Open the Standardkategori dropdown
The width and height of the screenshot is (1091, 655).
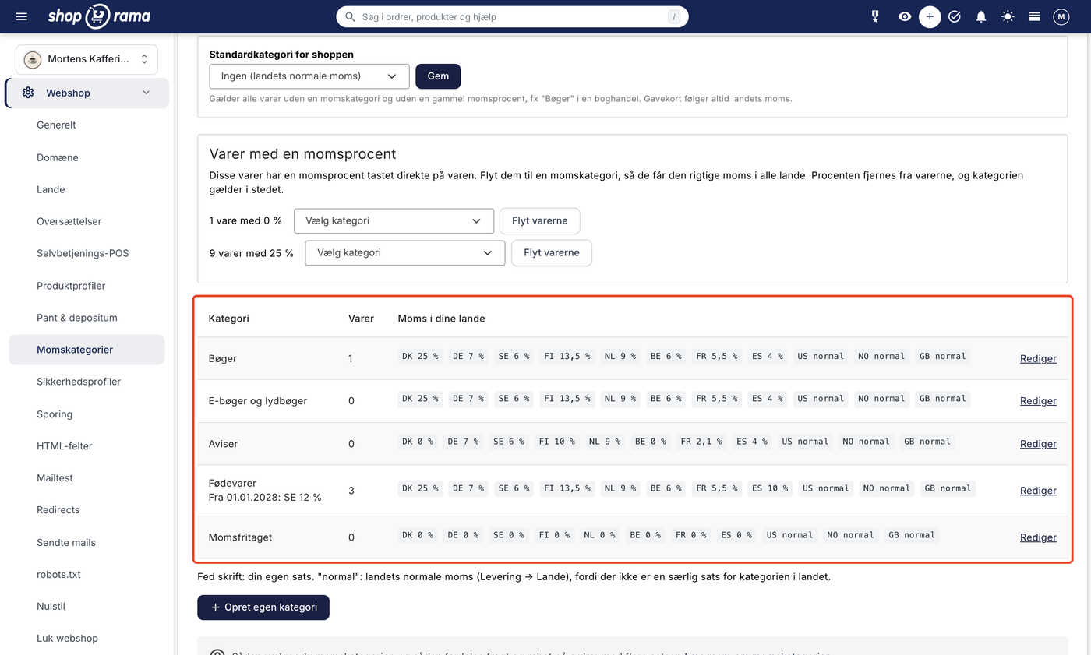[x=309, y=76]
